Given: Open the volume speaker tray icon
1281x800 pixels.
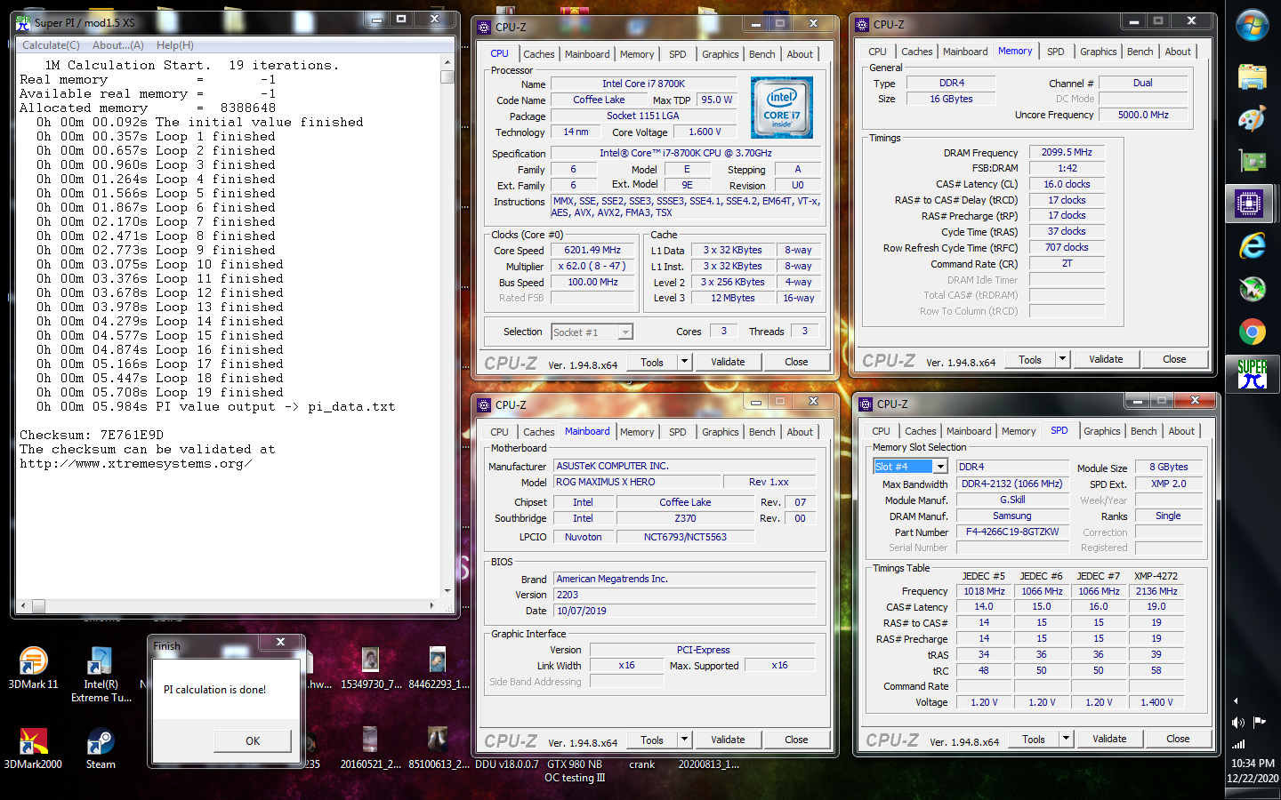Looking at the screenshot, I should (1238, 722).
